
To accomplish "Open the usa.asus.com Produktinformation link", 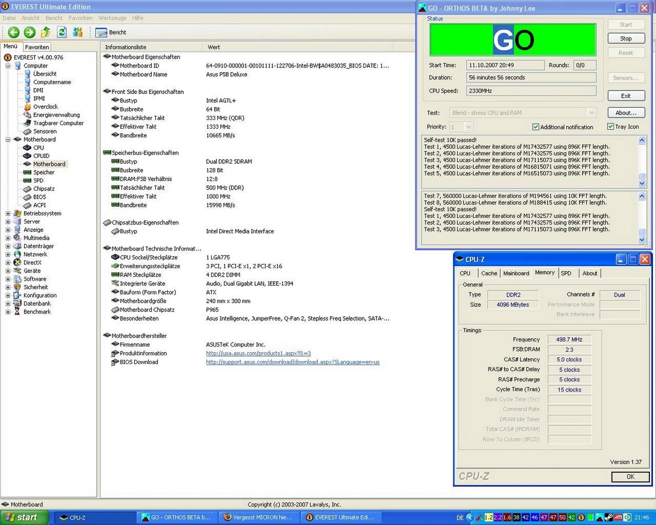I will click(258, 353).
